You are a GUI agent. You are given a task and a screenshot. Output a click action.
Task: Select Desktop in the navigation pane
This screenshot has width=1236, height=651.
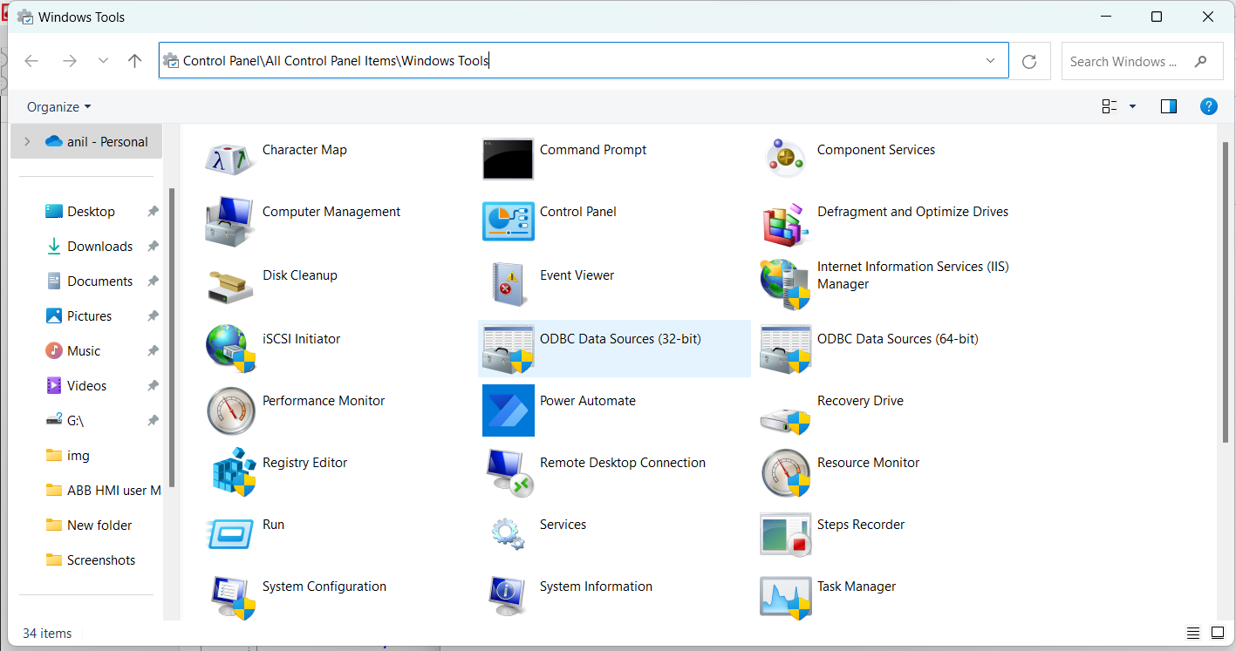[x=92, y=211]
